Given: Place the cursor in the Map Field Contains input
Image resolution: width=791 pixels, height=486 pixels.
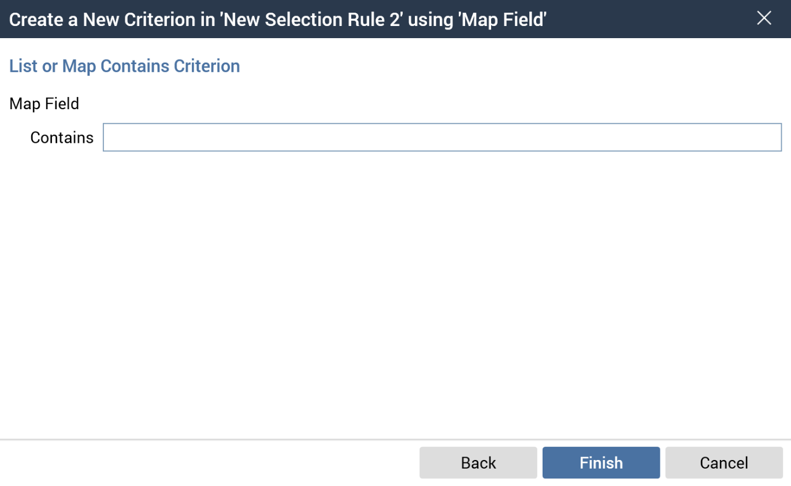Looking at the screenshot, I should 442,138.
